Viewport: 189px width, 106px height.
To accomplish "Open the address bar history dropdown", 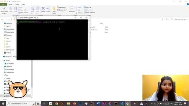I will tap(162, 19).
